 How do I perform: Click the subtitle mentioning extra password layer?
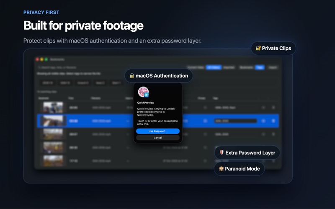tap(112, 41)
